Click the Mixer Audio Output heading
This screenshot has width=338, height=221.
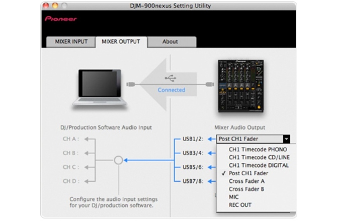coord(240,128)
